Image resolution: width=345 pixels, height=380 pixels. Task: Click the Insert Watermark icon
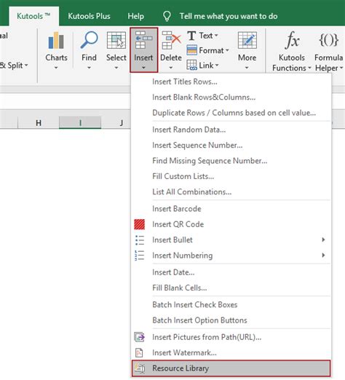[139, 352]
